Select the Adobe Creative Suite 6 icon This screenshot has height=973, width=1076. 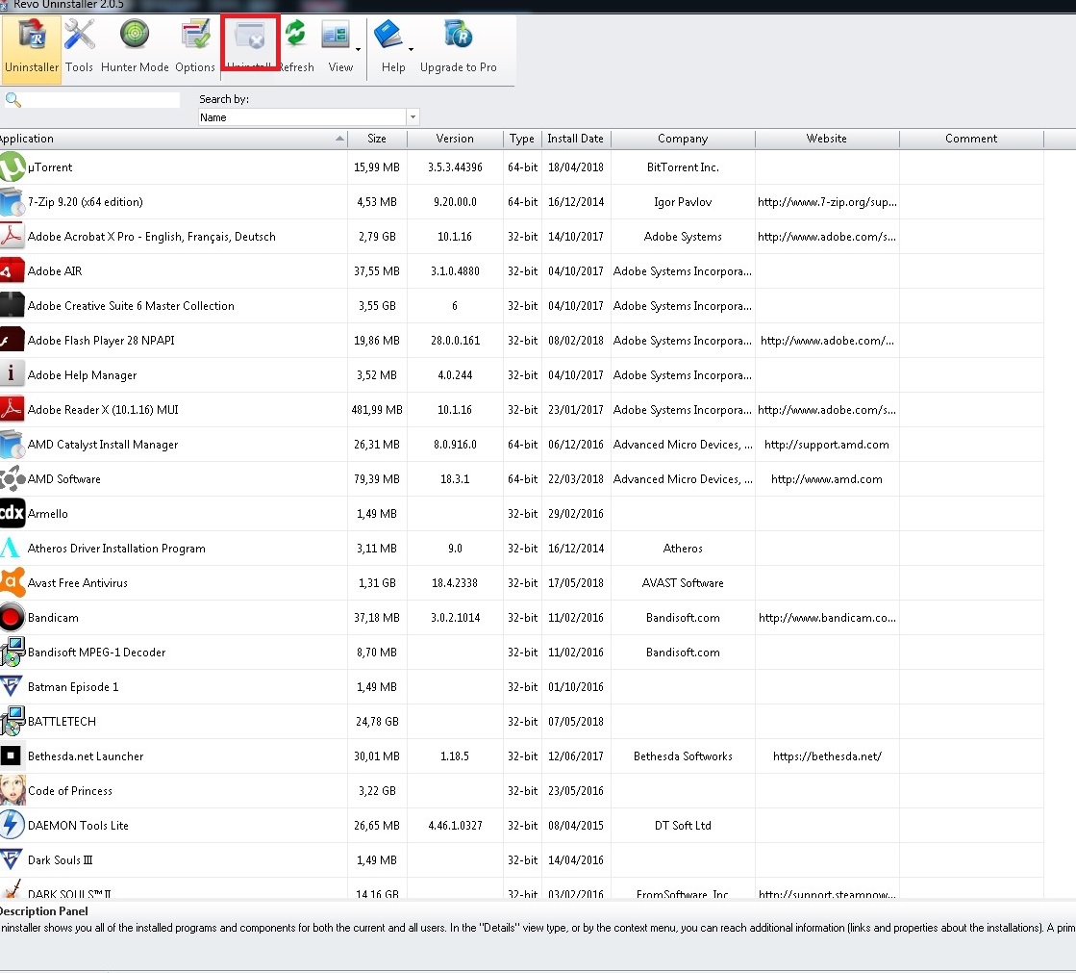pyautogui.click(x=13, y=305)
